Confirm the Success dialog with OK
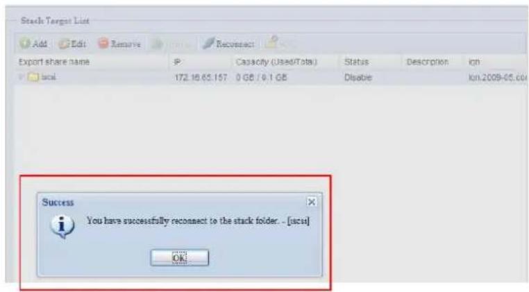This screenshot has height=292, width=529. [x=180, y=258]
